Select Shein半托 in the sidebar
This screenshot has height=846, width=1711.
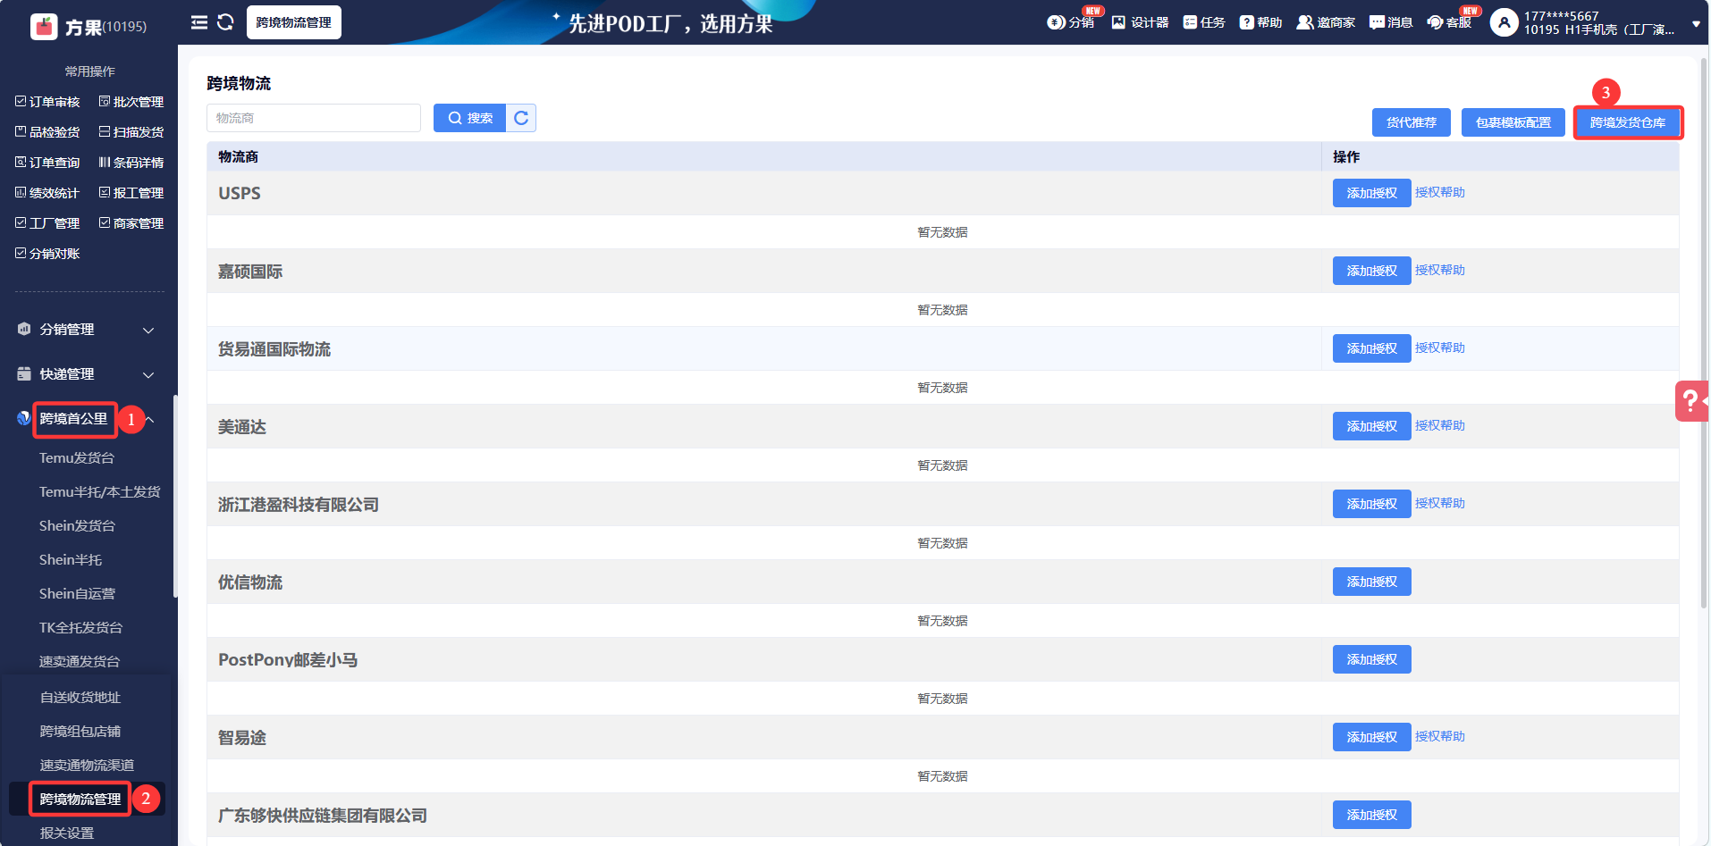pos(71,560)
